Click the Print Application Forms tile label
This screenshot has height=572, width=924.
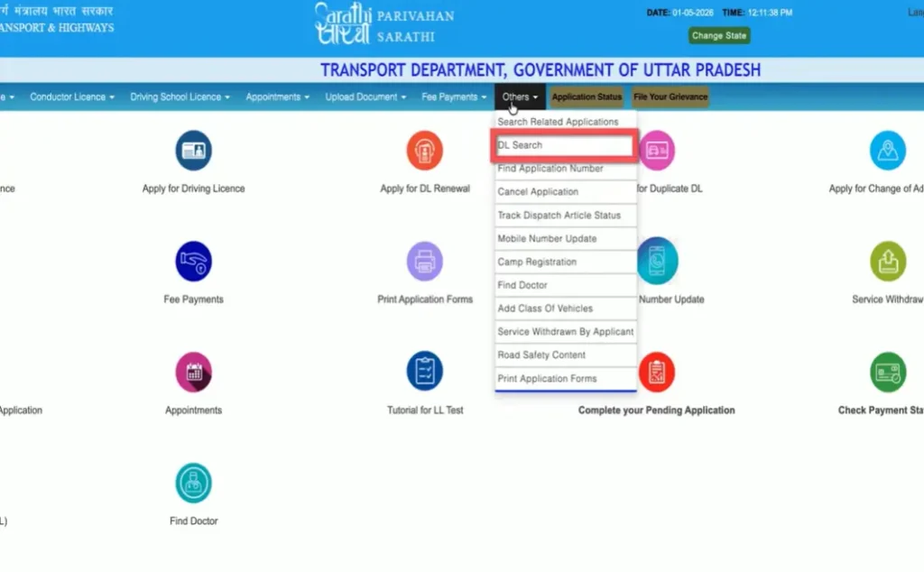[x=425, y=300]
